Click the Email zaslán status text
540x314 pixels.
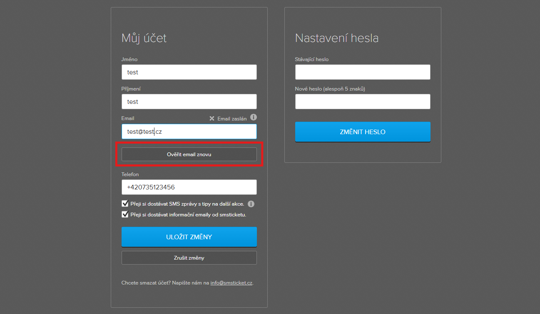232,118
